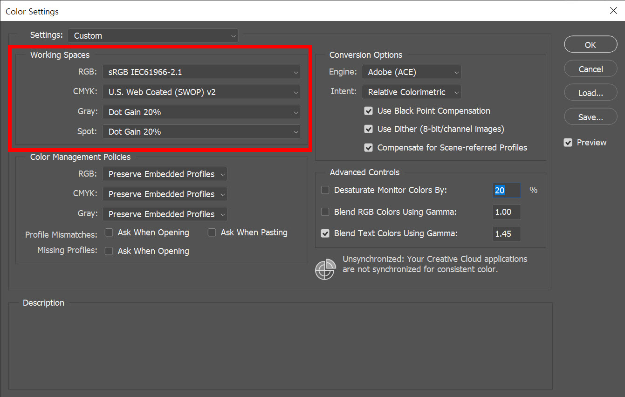Toggle Use Dither (8-bit/channel images) checkbox
The image size is (625, 397).
369,129
